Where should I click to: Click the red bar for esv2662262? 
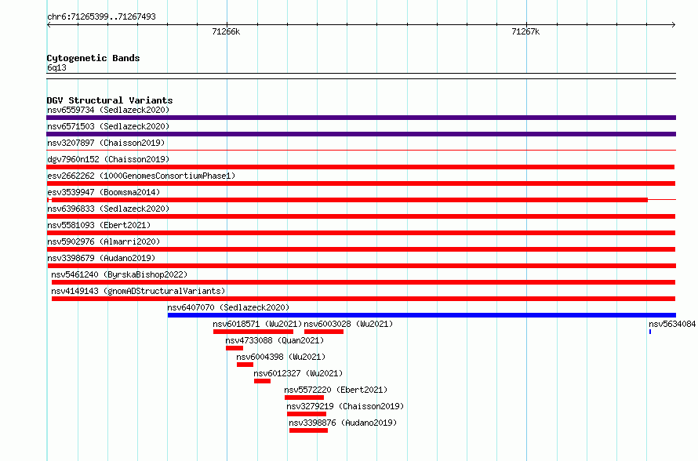[361, 183]
